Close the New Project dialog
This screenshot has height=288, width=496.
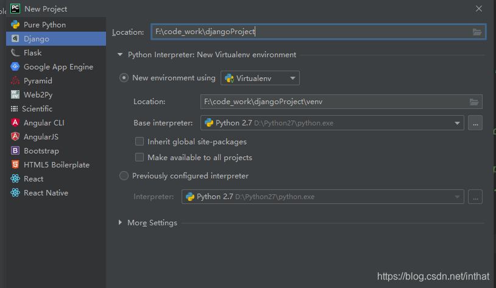[479, 9]
